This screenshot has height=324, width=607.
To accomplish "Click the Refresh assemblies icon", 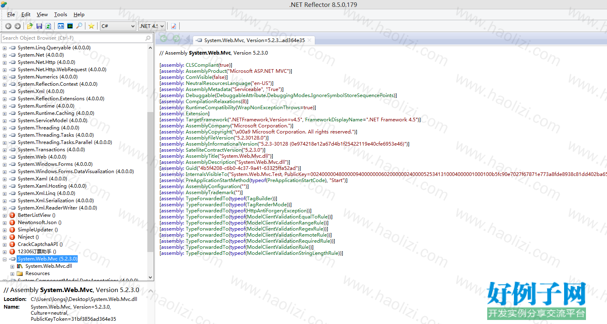I will tap(48, 26).
